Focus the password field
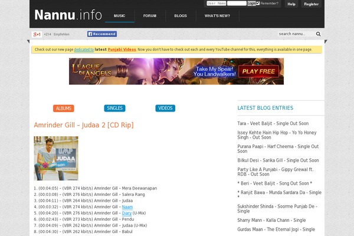Screen dimensions: 354x236 [237, 3]
